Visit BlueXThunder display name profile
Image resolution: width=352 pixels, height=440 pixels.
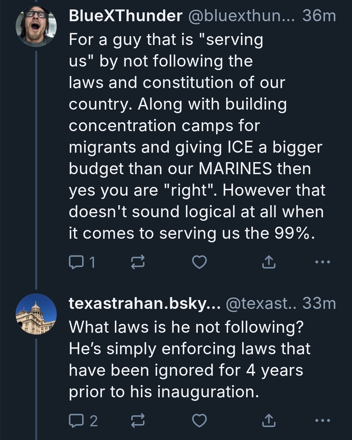coord(125,16)
